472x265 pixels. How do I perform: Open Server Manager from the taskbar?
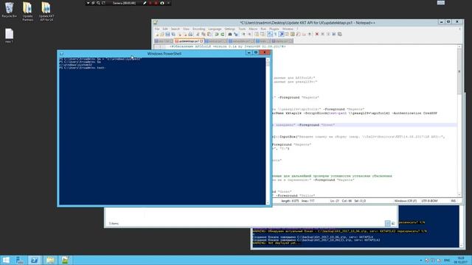(x=20, y=260)
